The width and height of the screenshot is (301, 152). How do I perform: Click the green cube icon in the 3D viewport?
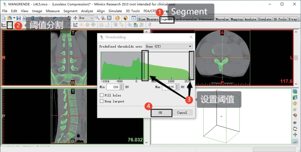[295, 98]
